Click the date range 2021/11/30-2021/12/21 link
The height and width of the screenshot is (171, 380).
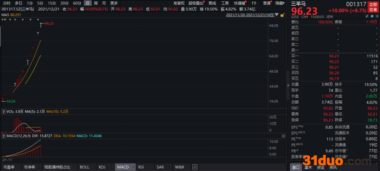[x=250, y=15]
